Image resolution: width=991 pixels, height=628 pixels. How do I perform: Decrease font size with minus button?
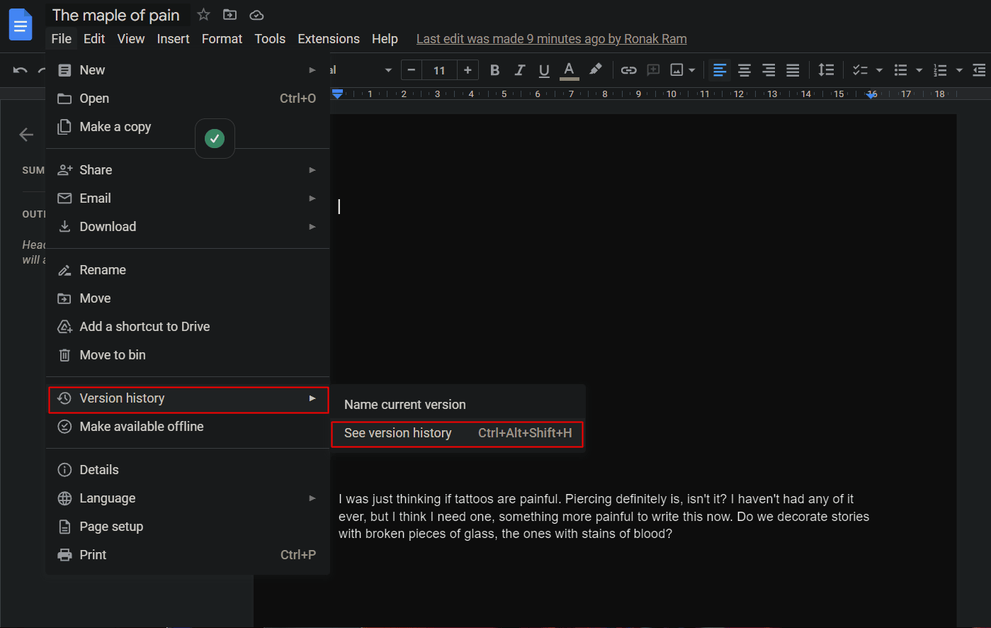pos(412,69)
